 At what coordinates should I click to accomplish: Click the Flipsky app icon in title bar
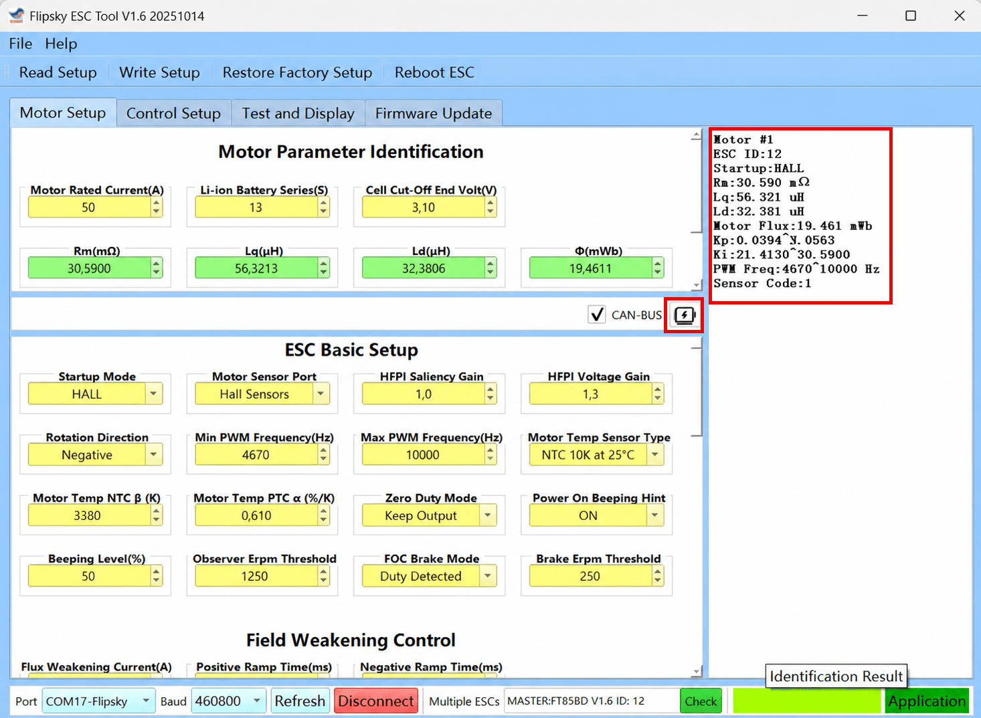(16, 15)
